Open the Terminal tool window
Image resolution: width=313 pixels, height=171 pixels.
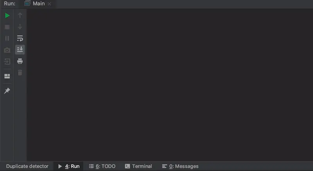pyautogui.click(x=139, y=166)
